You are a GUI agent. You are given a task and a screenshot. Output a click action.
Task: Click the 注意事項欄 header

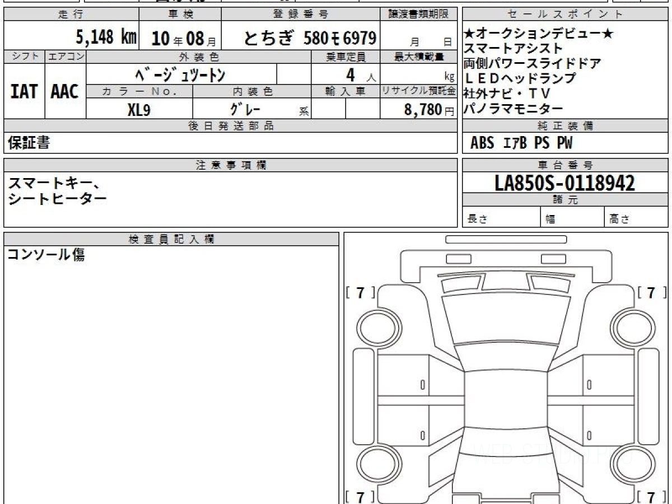pyautogui.click(x=230, y=165)
